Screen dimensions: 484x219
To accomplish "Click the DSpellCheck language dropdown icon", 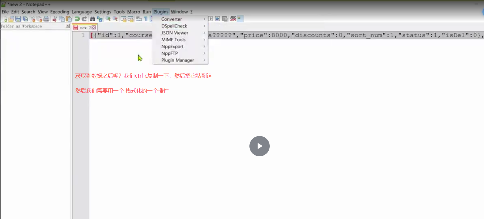I will point(239,18).
